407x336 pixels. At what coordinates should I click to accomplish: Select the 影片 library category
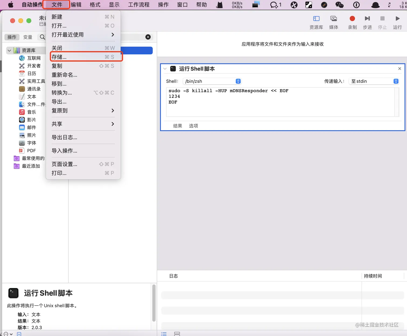[x=27, y=120]
